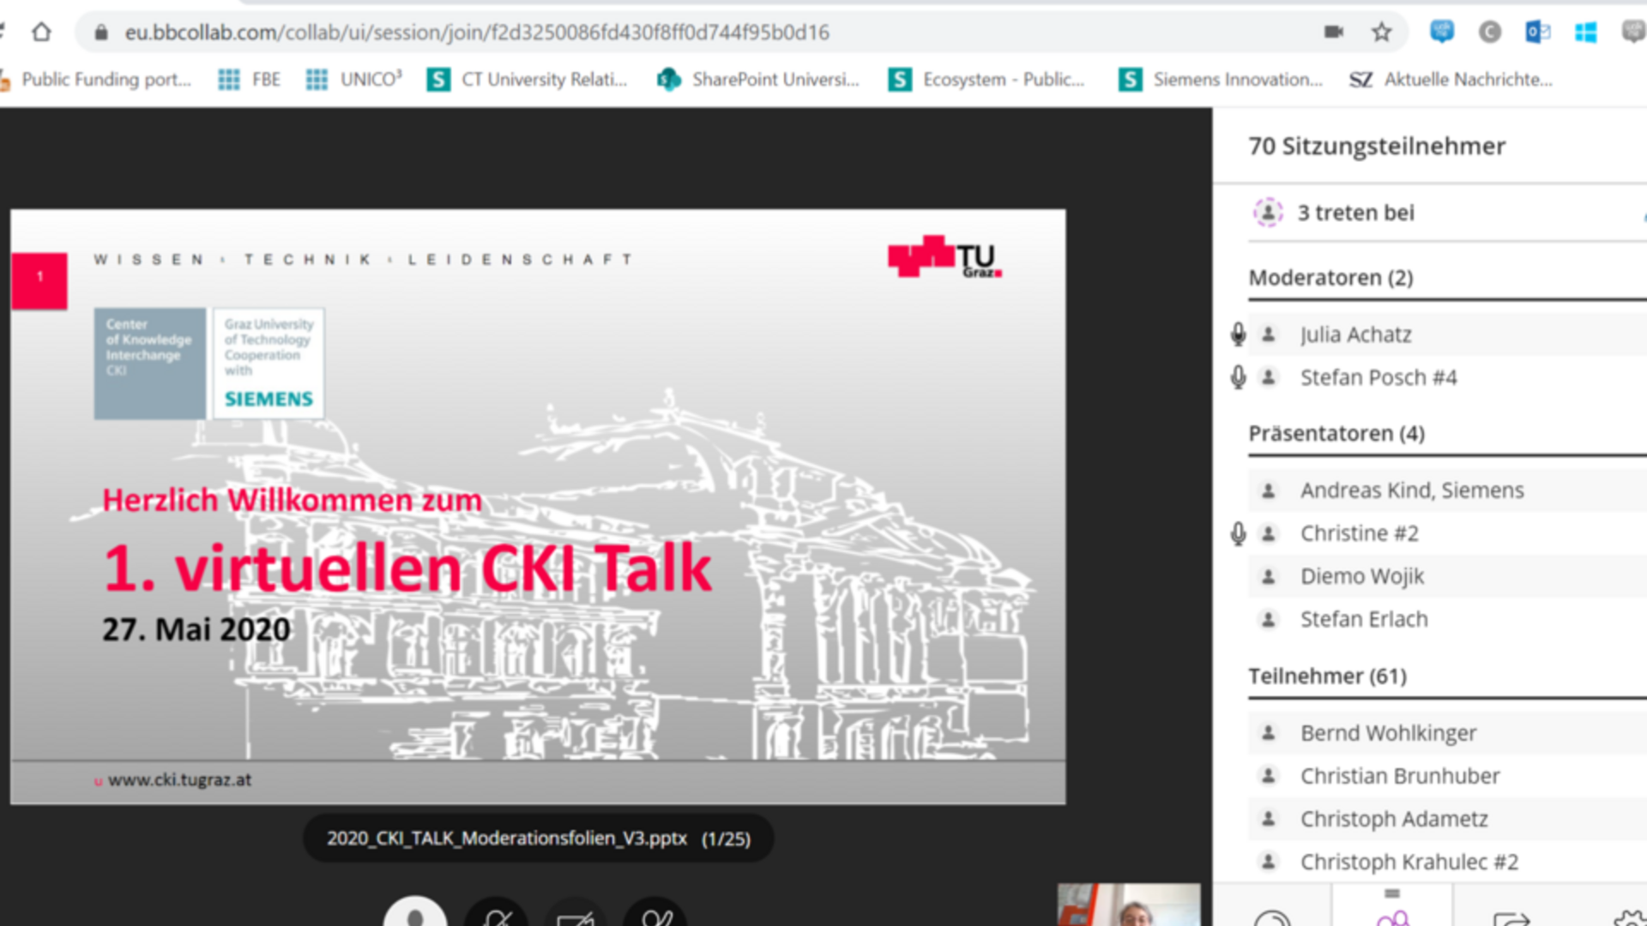Select participant name Julia Achatz
Viewport: 1647px width, 926px height.
click(1355, 334)
